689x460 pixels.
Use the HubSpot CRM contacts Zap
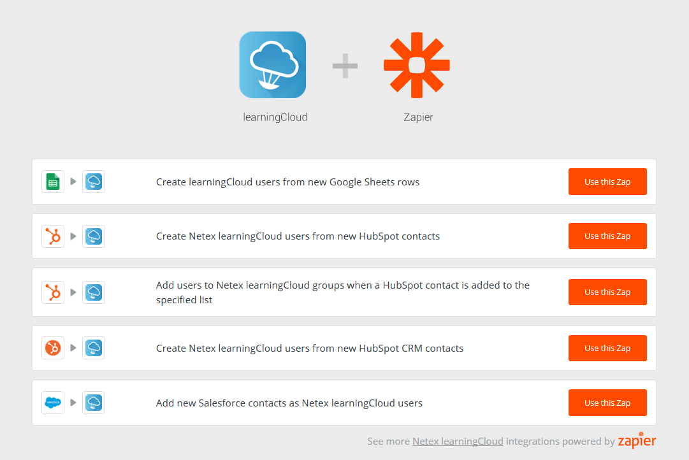[607, 348]
